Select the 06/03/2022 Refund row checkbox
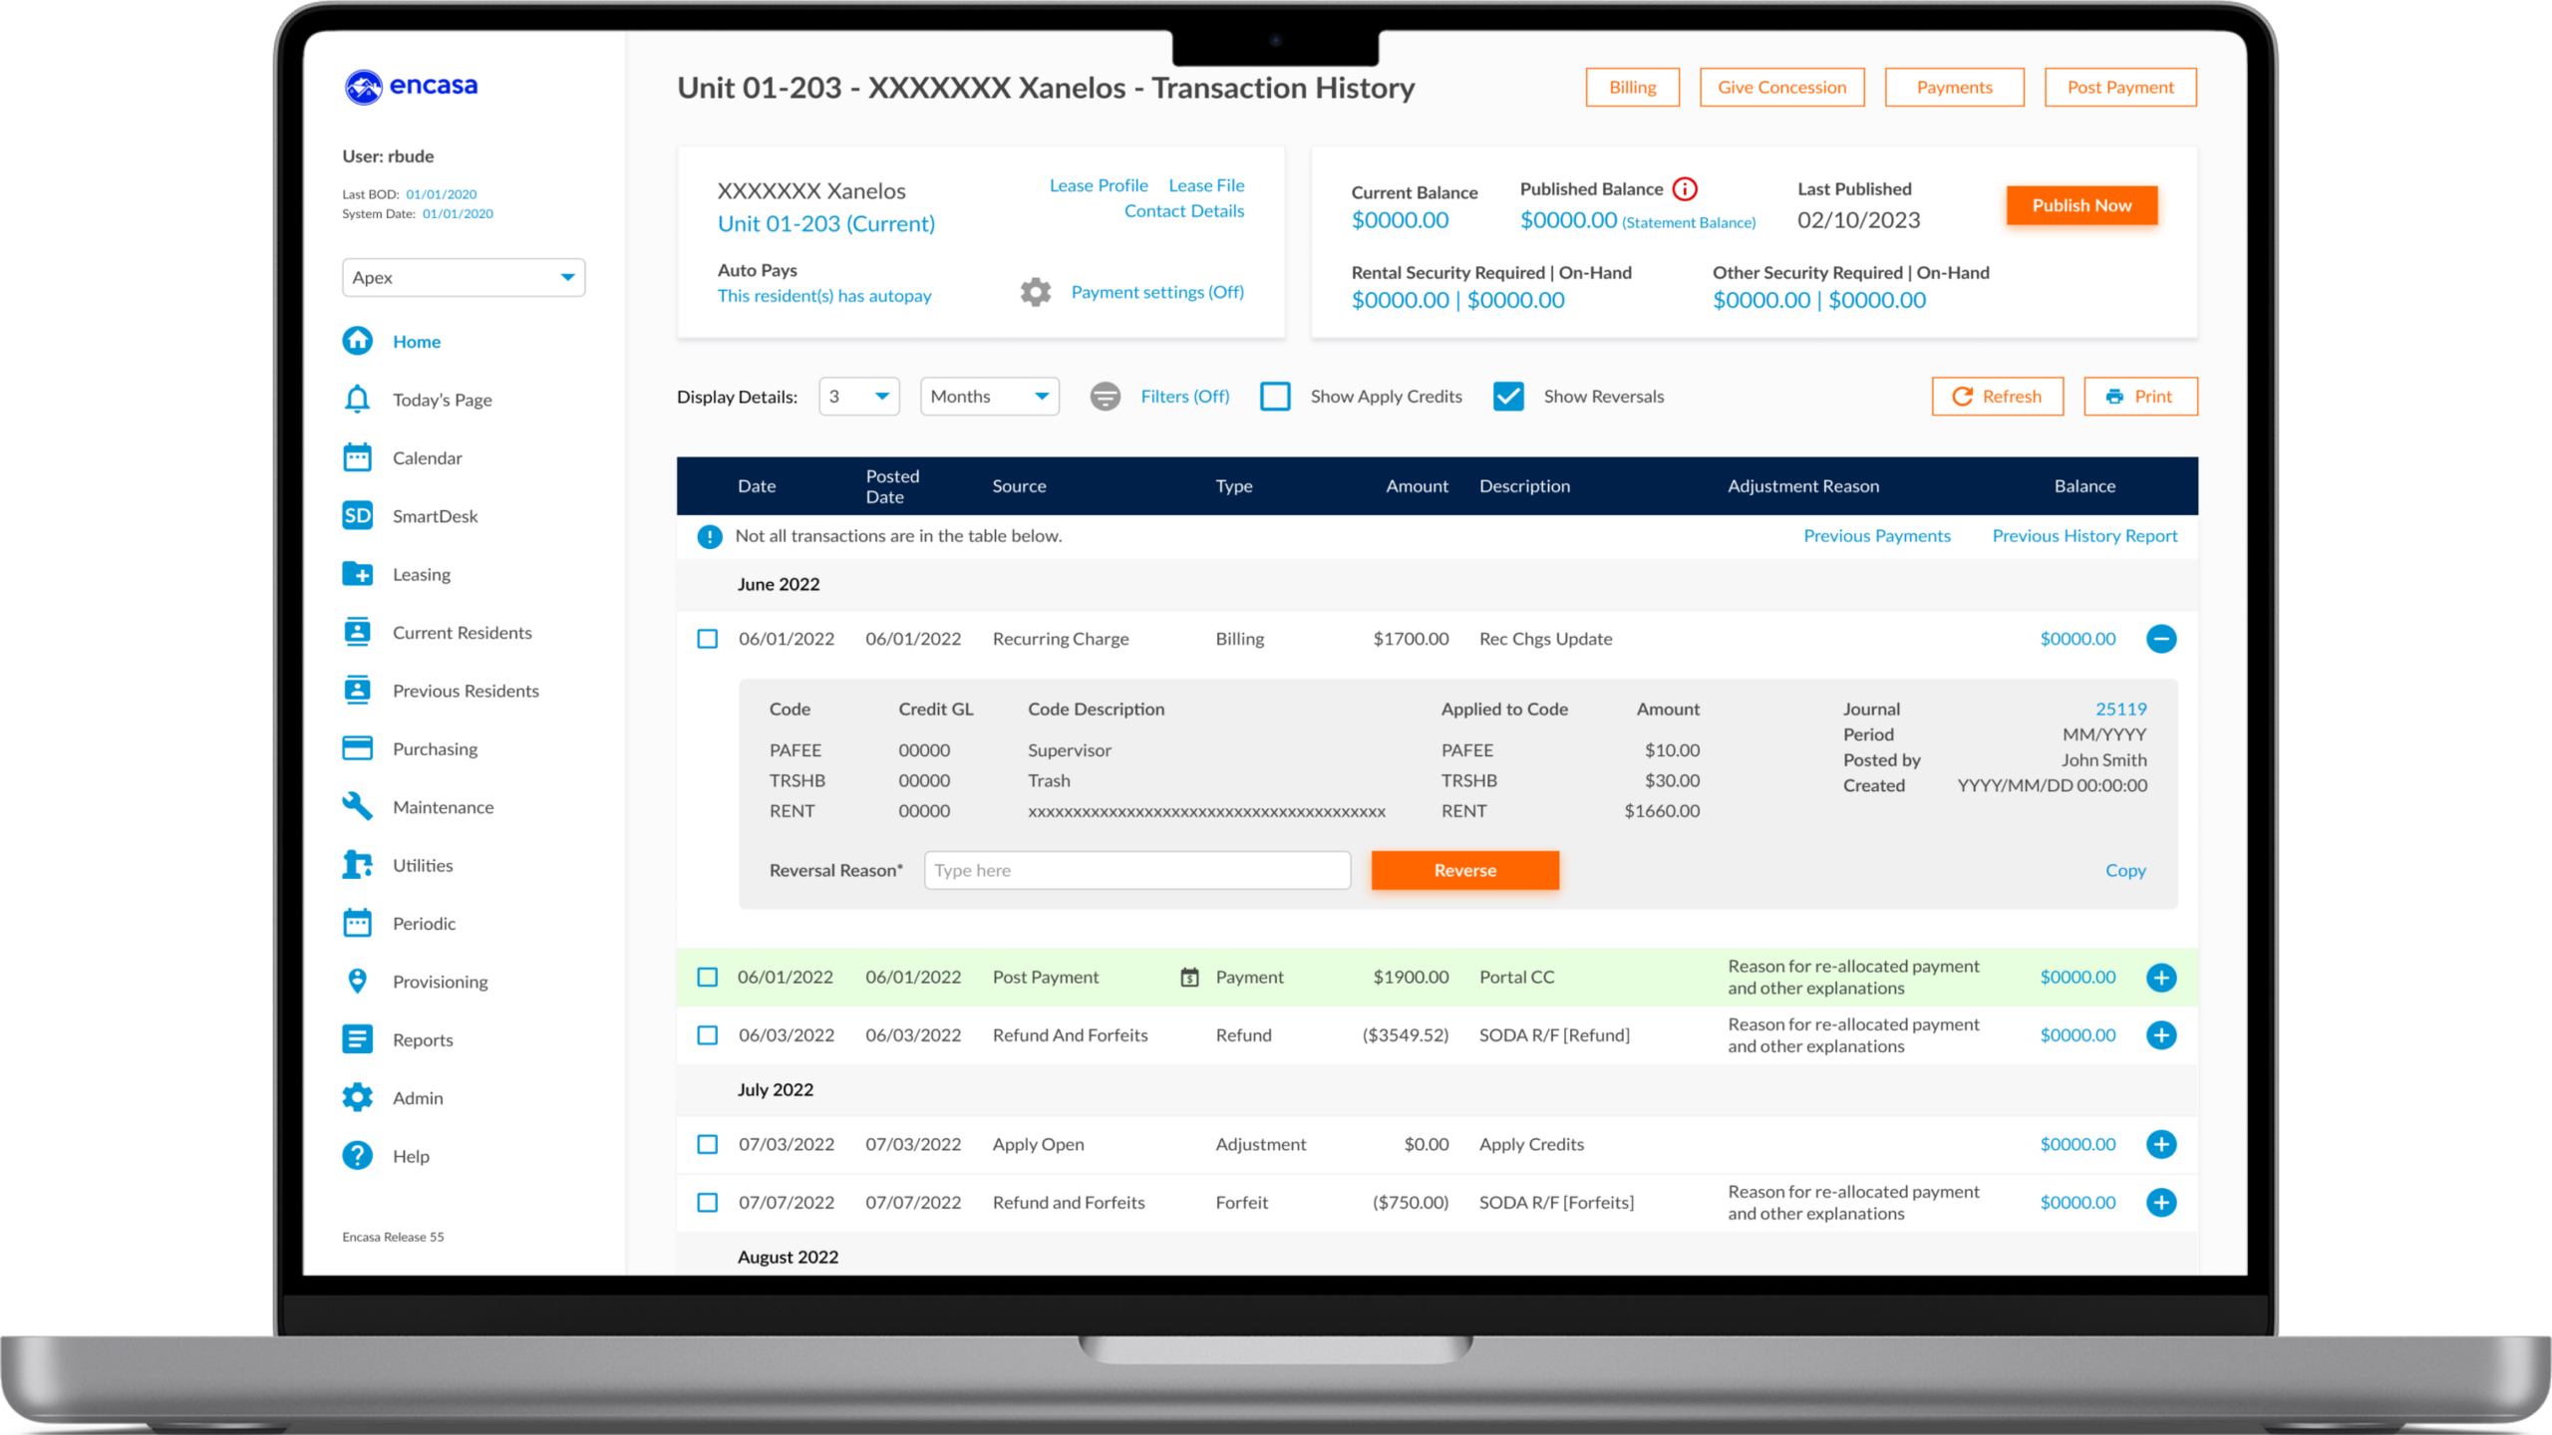 (x=708, y=1035)
